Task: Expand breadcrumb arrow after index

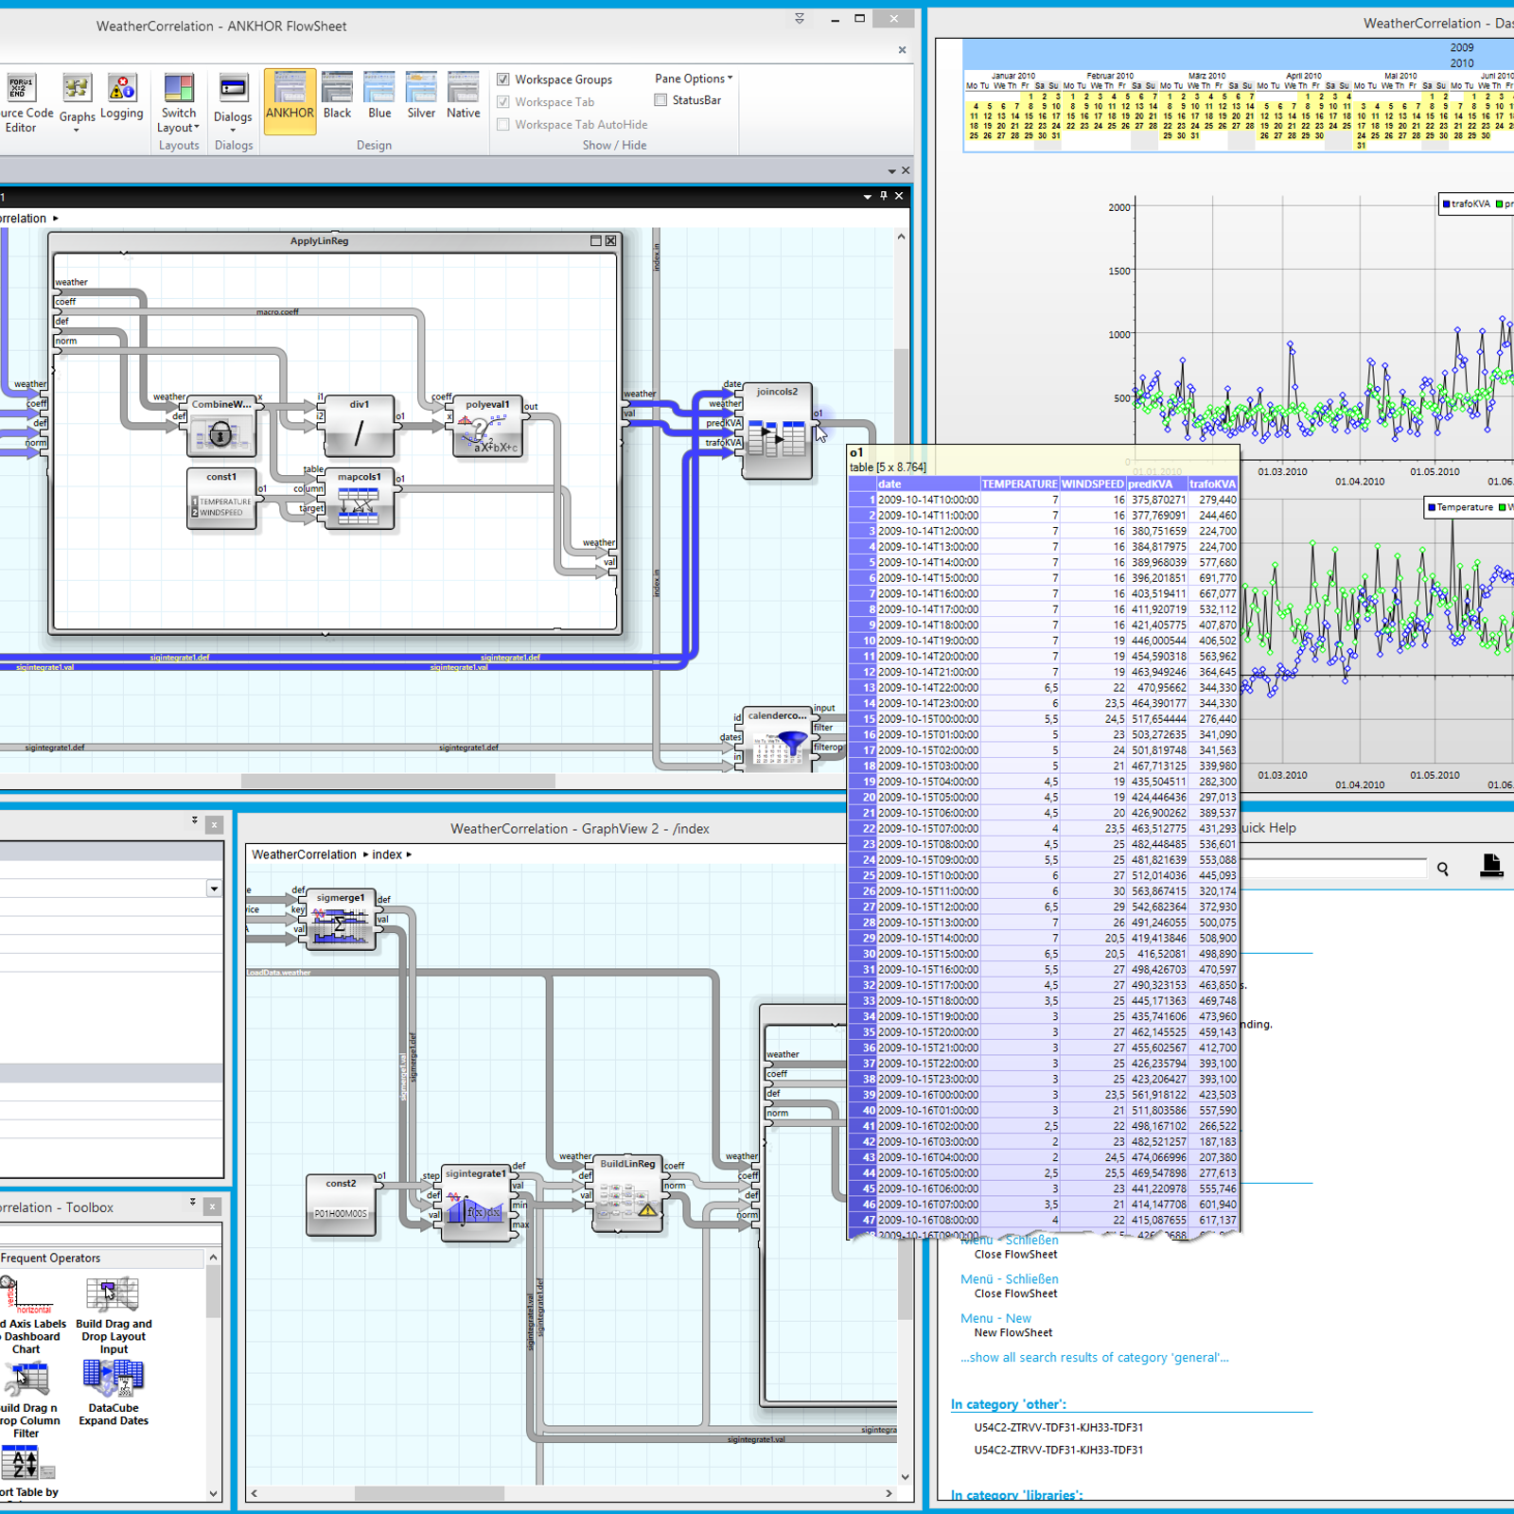Action: [x=409, y=854]
